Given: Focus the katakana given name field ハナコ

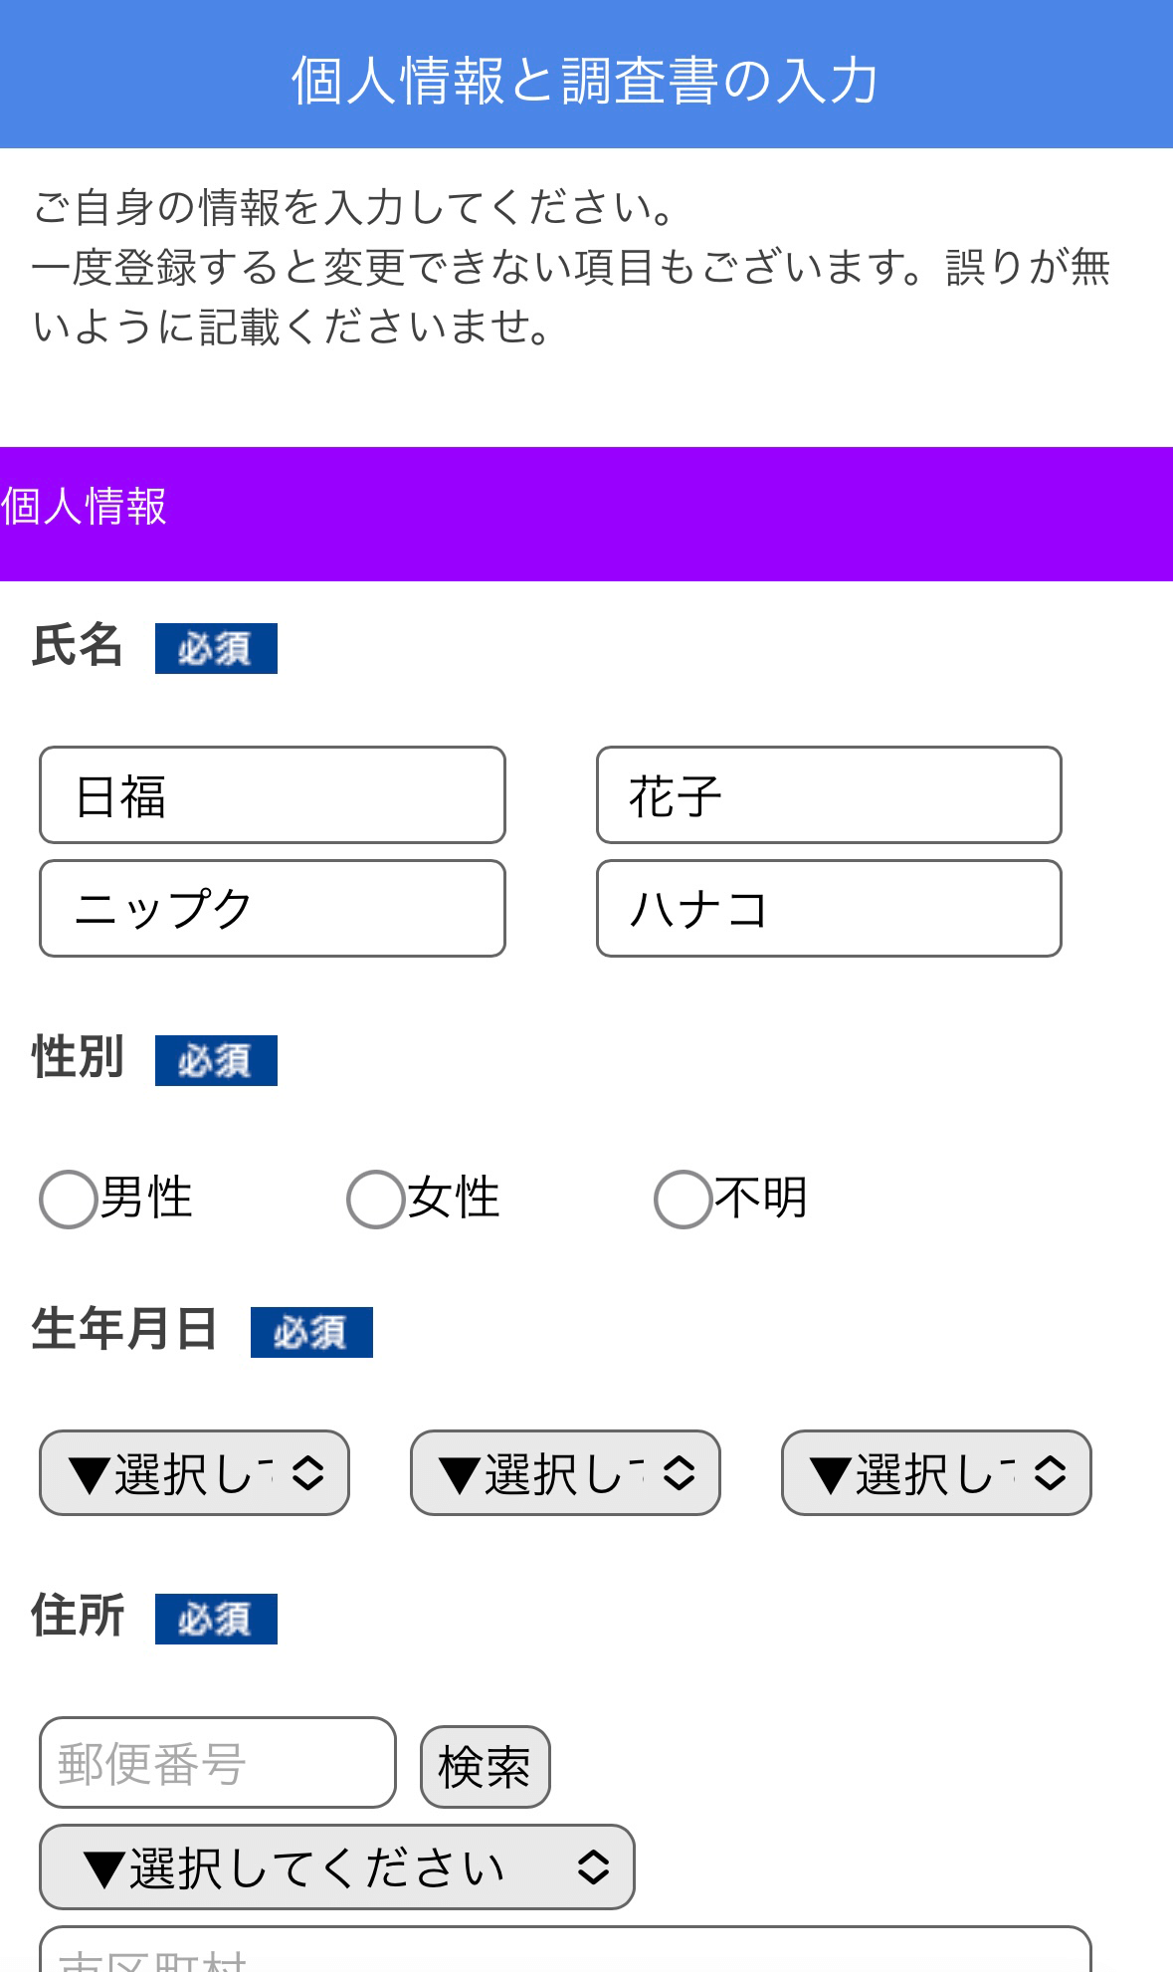Looking at the screenshot, I should point(829,909).
